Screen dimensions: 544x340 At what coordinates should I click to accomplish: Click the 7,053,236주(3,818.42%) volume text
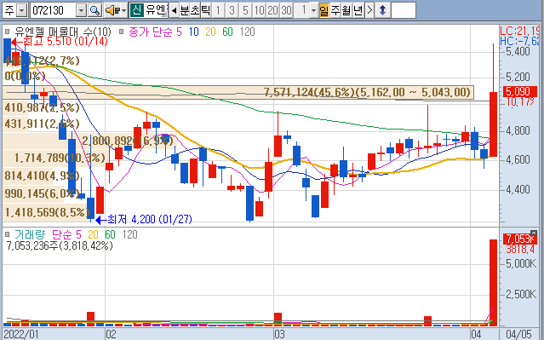[60, 246]
